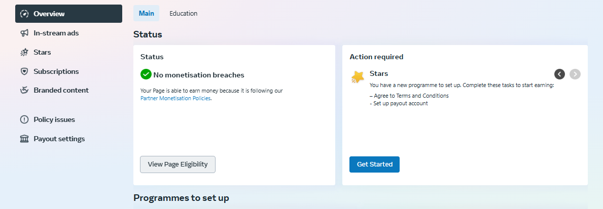Click the Subscriptions shield icon
The image size is (603, 209).
[x=24, y=71]
